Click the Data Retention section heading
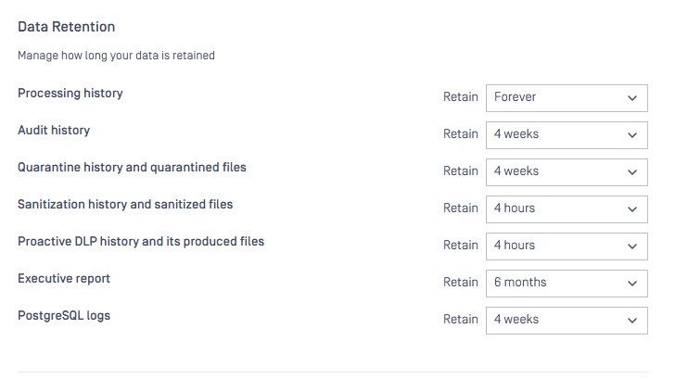 coord(66,27)
